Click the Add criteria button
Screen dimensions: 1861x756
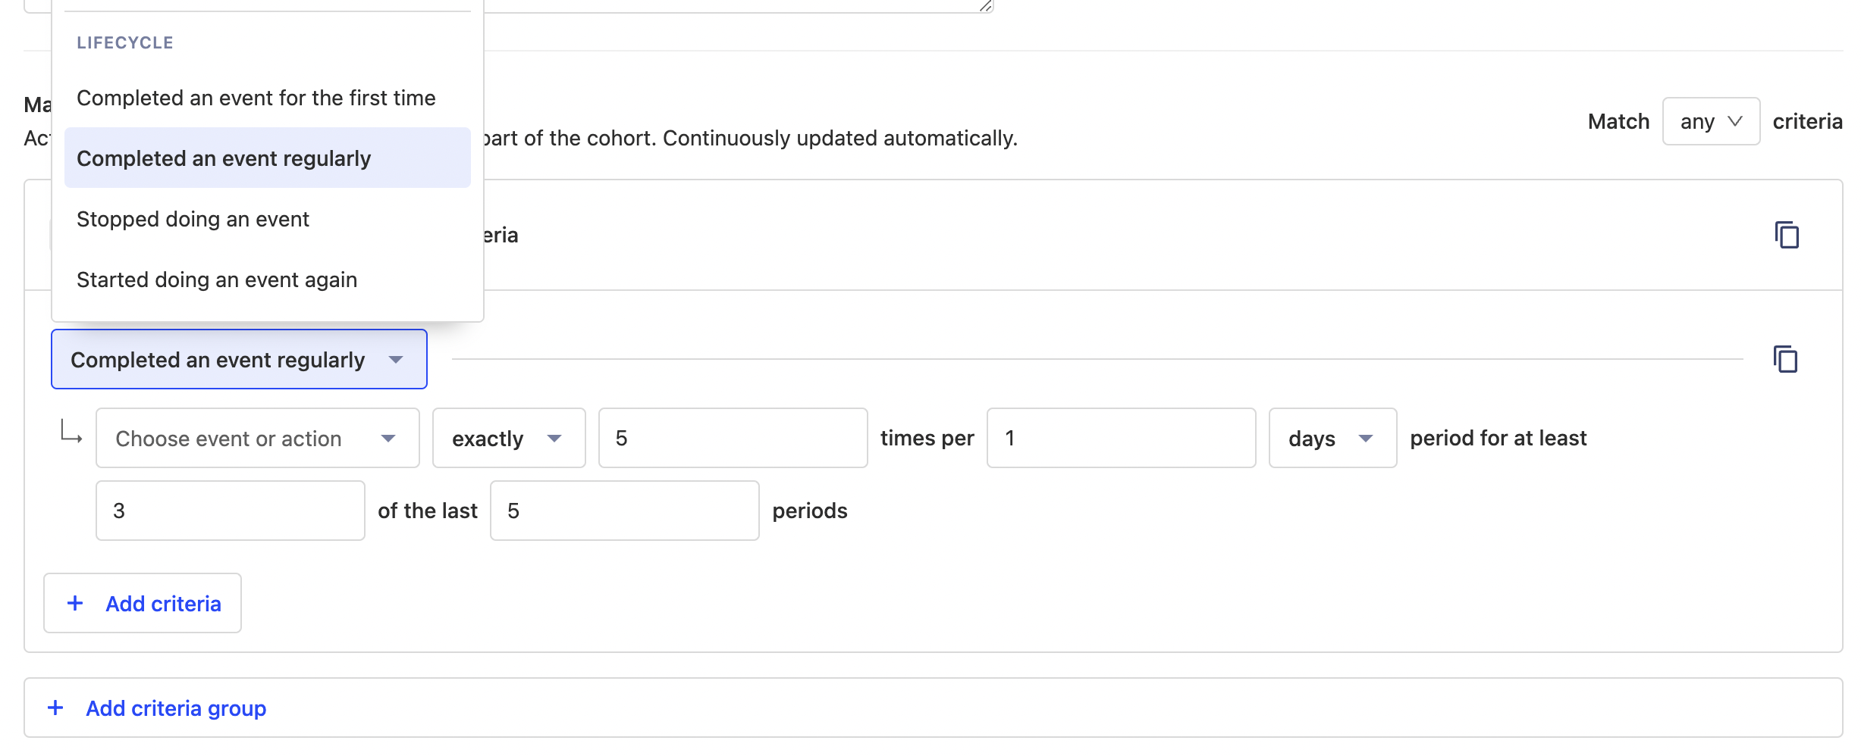pos(142,603)
